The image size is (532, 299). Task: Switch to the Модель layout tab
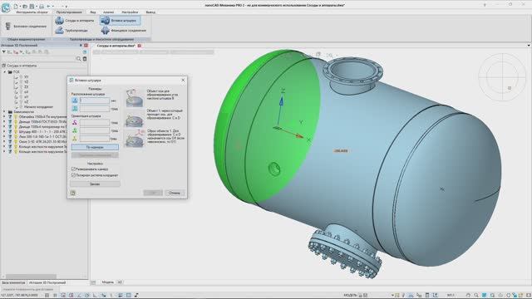coord(108,282)
